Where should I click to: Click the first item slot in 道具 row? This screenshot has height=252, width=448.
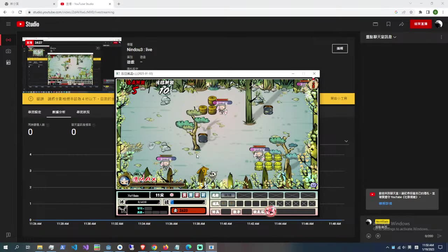(x=224, y=203)
